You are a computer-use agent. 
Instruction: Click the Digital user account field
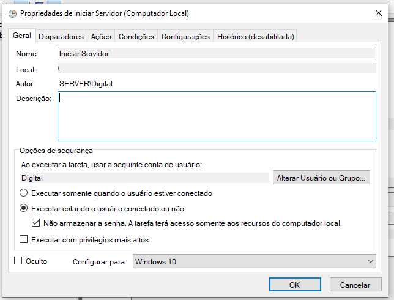[x=144, y=178]
